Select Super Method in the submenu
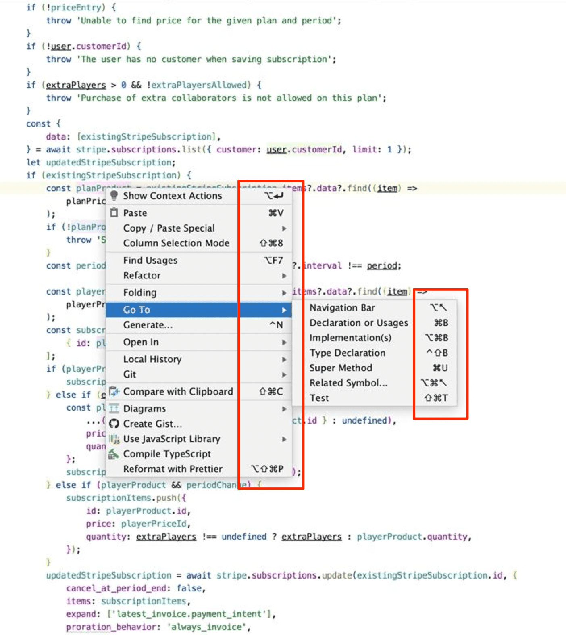 [375, 368]
